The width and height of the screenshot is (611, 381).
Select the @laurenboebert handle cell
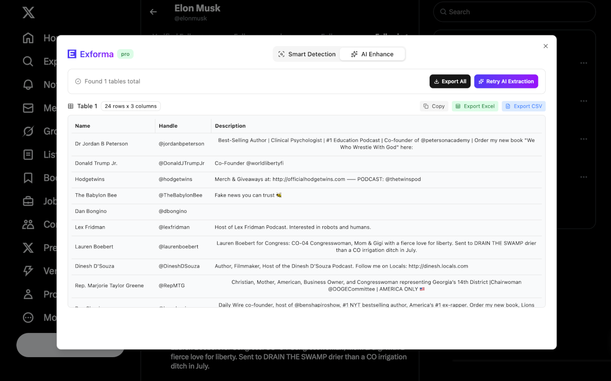(183, 247)
